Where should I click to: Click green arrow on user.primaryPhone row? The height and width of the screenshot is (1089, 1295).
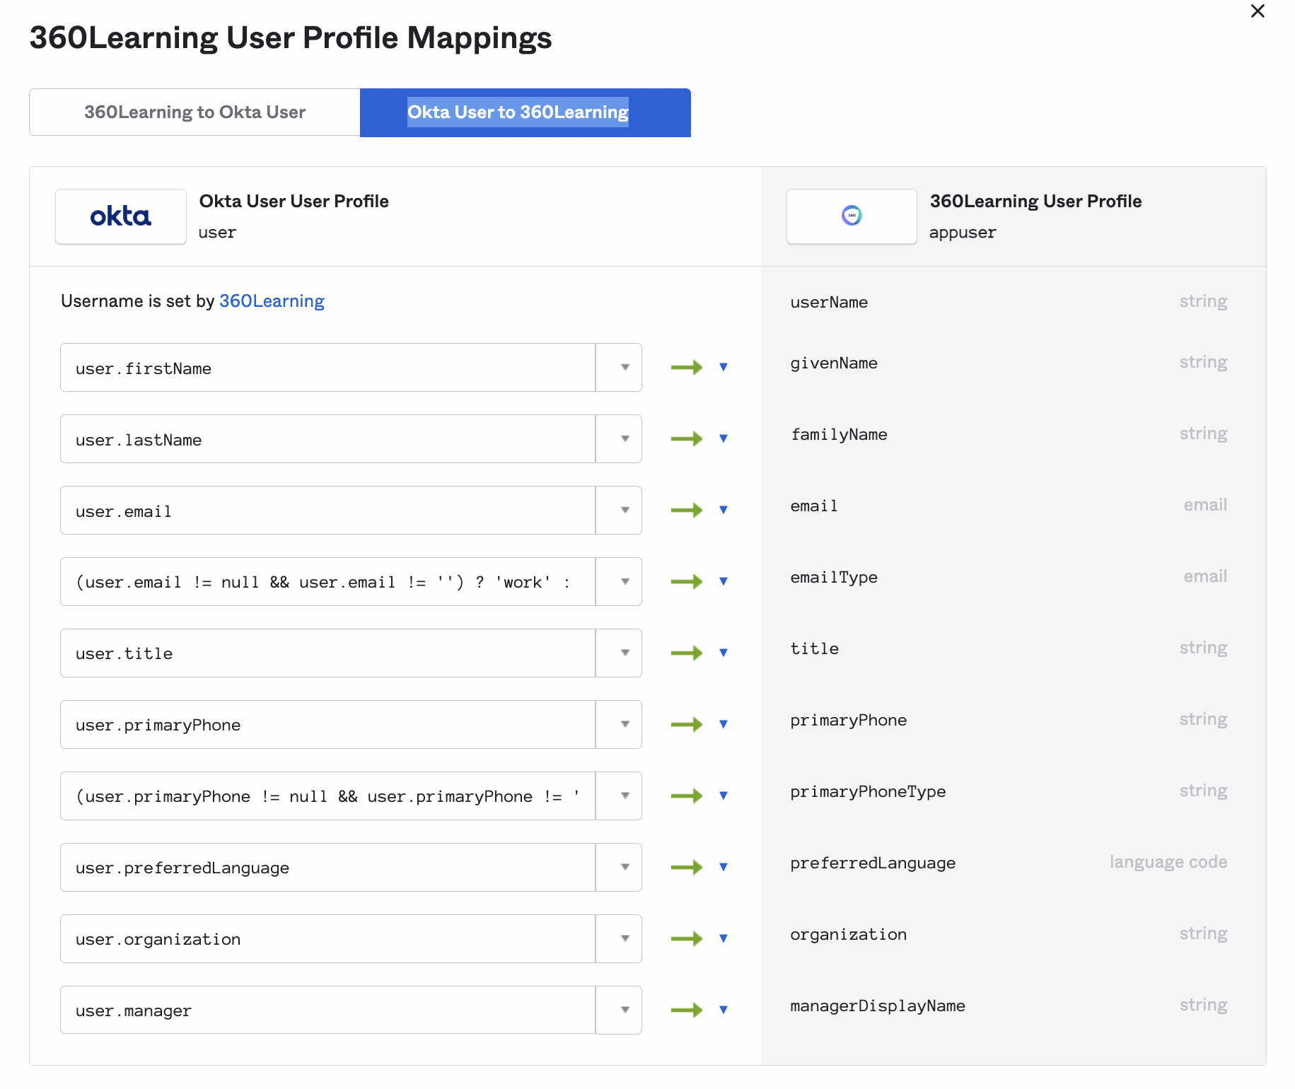(687, 724)
